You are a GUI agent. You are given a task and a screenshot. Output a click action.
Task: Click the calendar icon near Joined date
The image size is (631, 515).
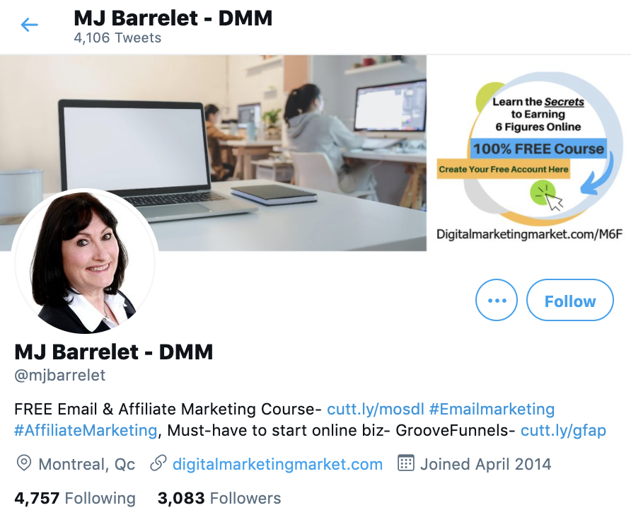click(405, 463)
